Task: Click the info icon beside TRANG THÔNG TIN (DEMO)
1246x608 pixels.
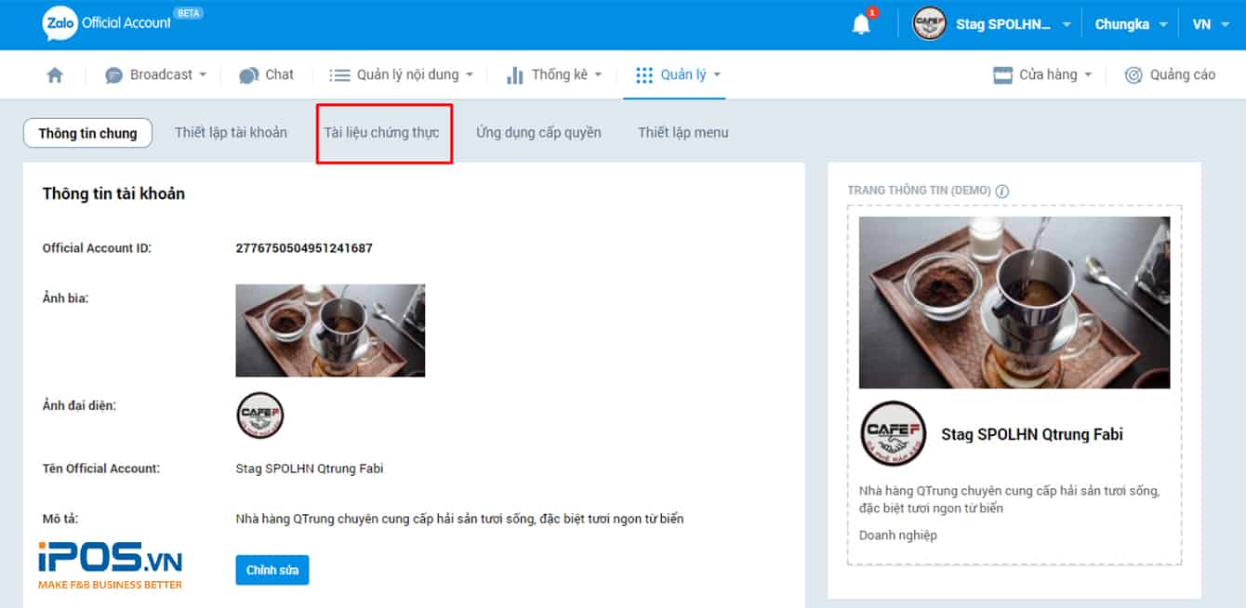Action: click(1003, 190)
